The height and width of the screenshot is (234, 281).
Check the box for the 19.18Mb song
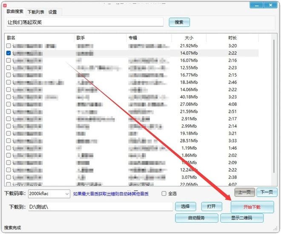point(9,134)
